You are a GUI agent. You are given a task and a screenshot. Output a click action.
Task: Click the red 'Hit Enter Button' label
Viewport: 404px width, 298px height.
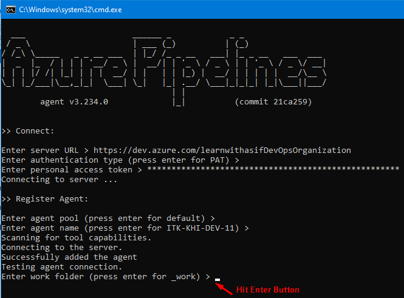tap(267, 290)
